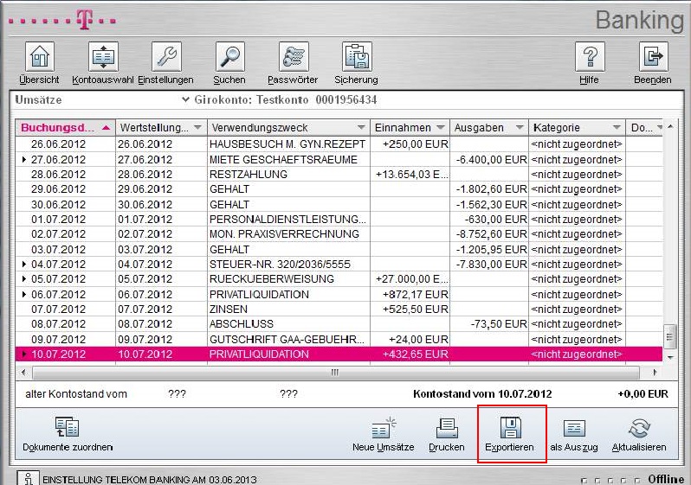Click horizontal scrollbar left arrow
This screenshot has width=691, height=485.
click(23, 373)
